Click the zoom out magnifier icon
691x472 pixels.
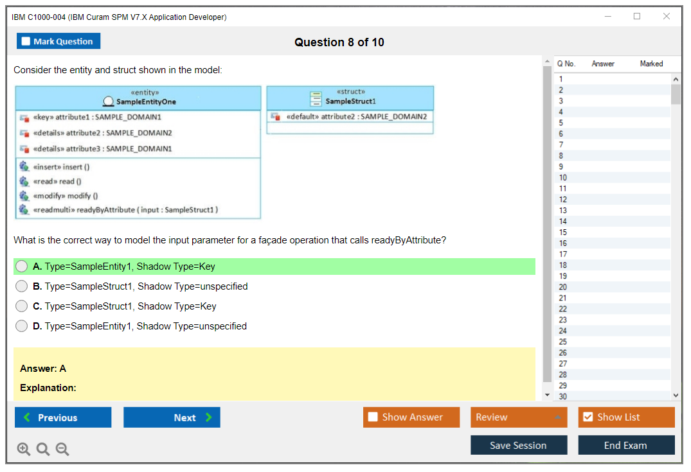62,450
